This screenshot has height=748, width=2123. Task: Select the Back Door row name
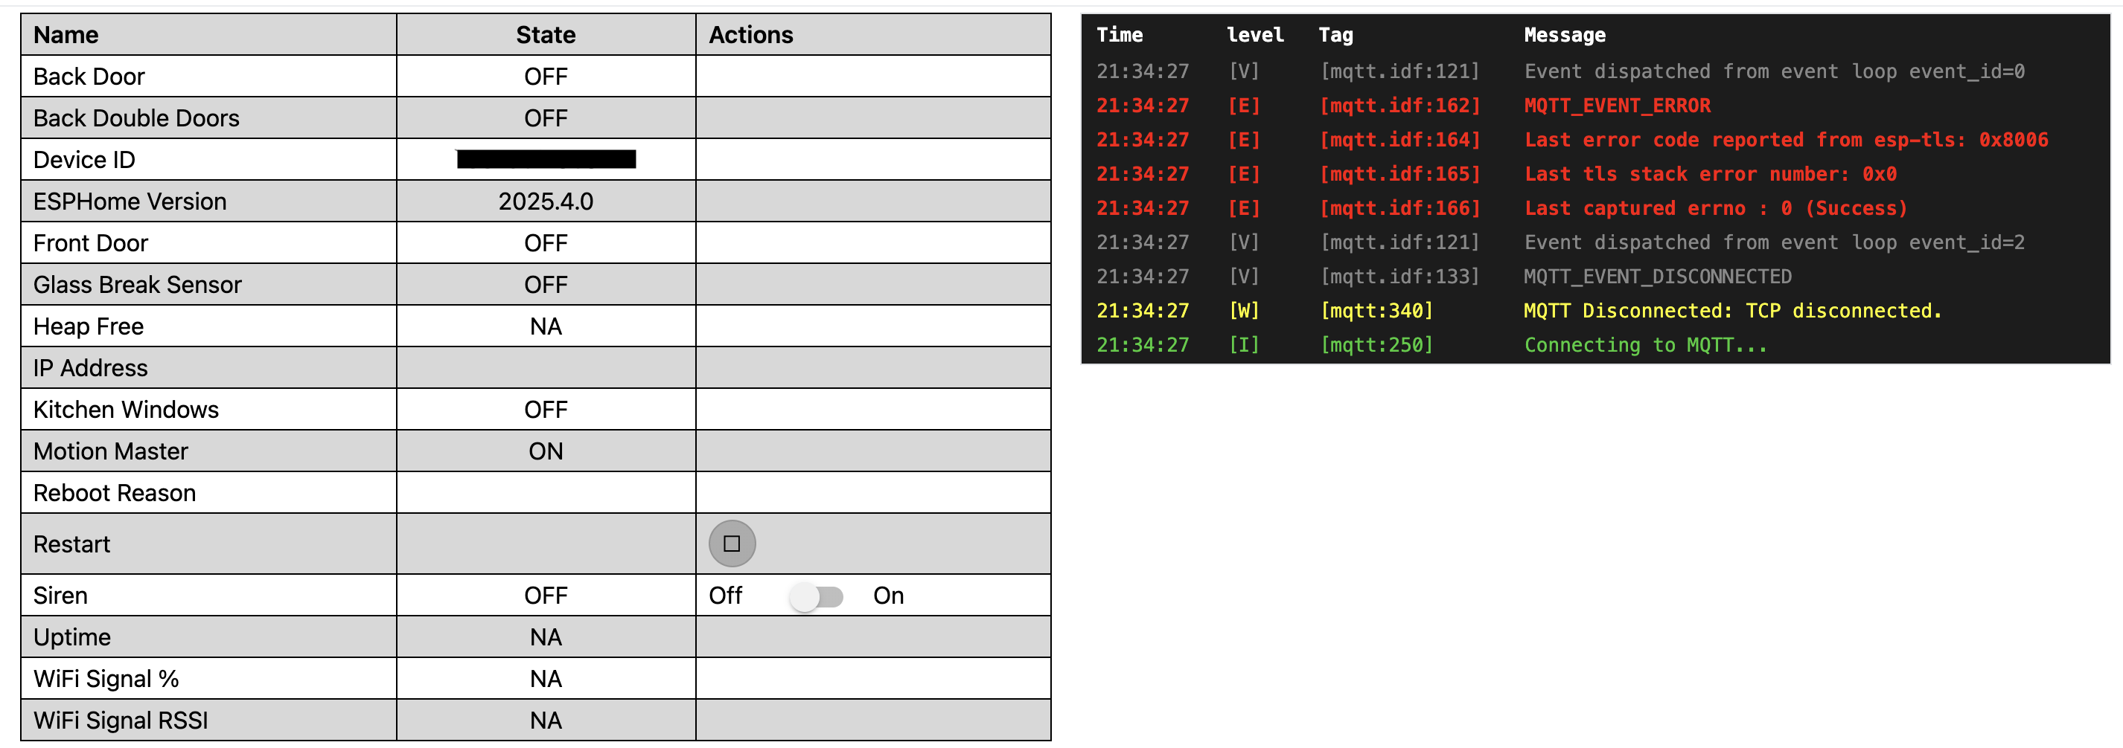(x=89, y=77)
